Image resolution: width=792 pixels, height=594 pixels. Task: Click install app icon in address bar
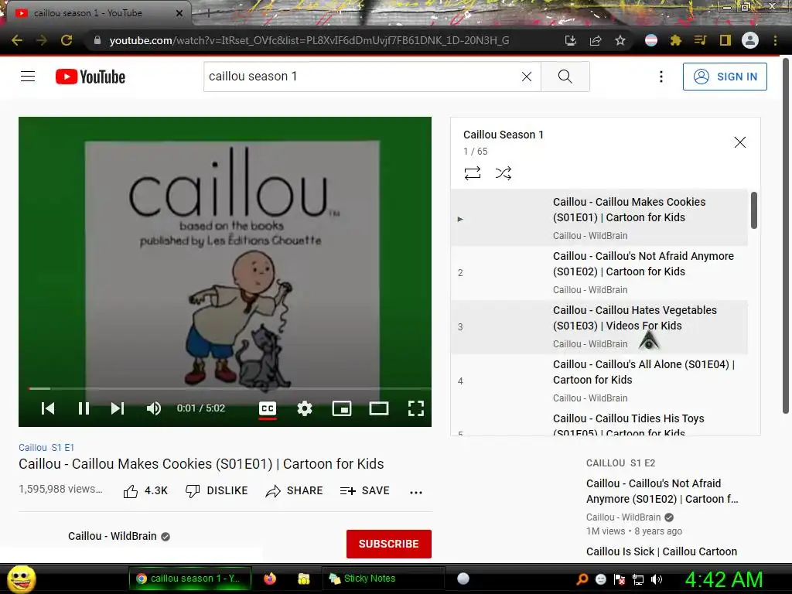(570, 40)
